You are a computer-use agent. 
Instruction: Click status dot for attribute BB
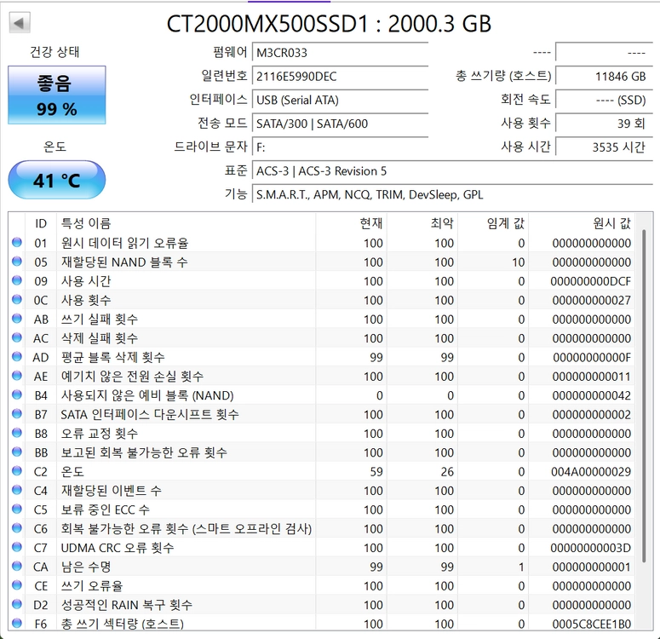pos(17,452)
